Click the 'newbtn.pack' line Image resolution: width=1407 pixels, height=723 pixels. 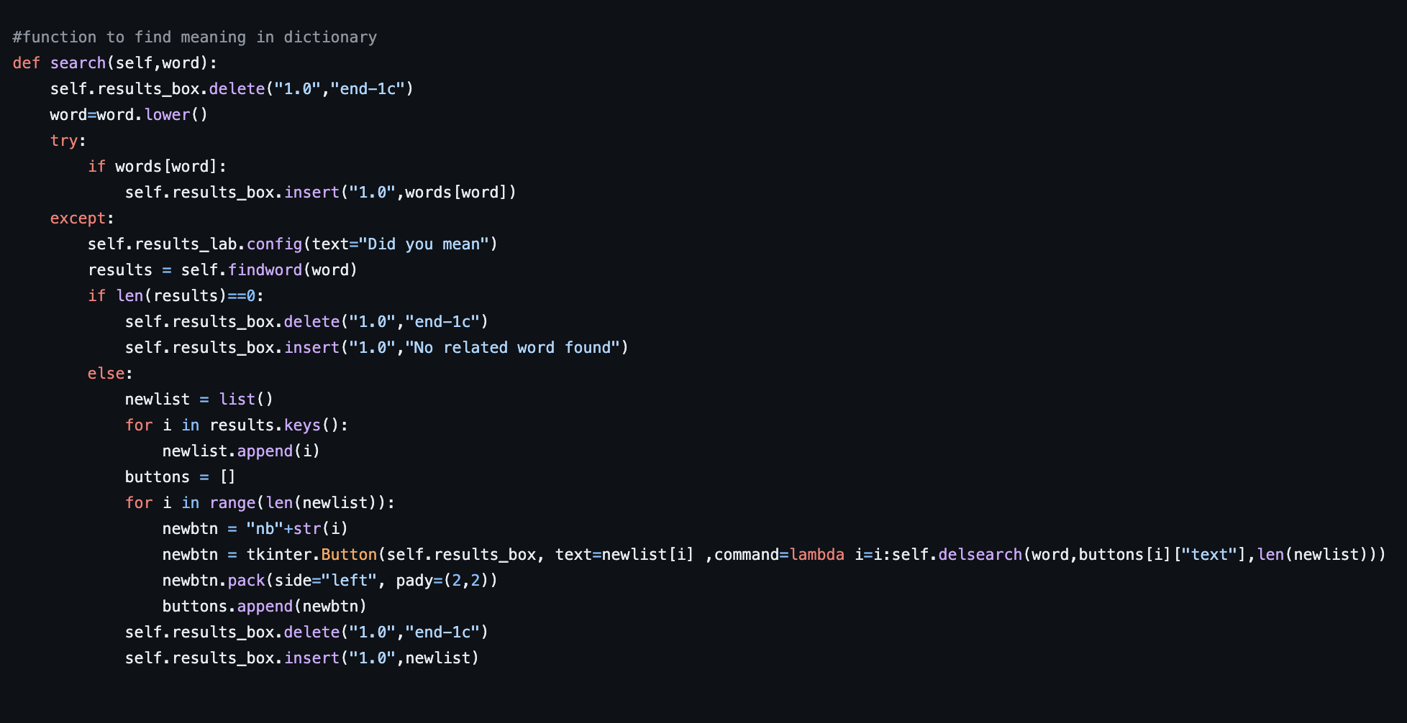tap(329, 581)
